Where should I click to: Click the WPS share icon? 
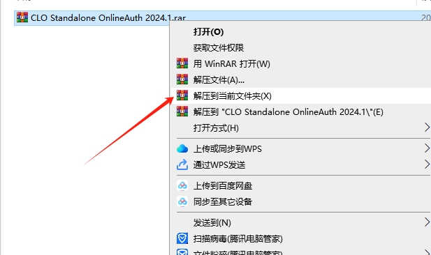[x=182, y=164]
